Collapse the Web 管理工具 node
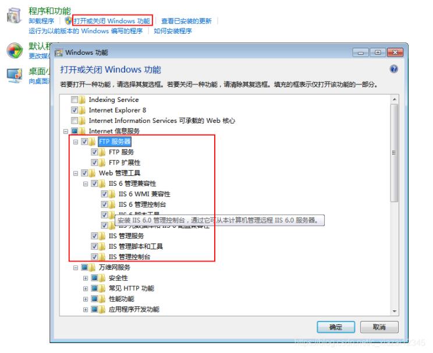The image size is (433, 353). (76, 174)
